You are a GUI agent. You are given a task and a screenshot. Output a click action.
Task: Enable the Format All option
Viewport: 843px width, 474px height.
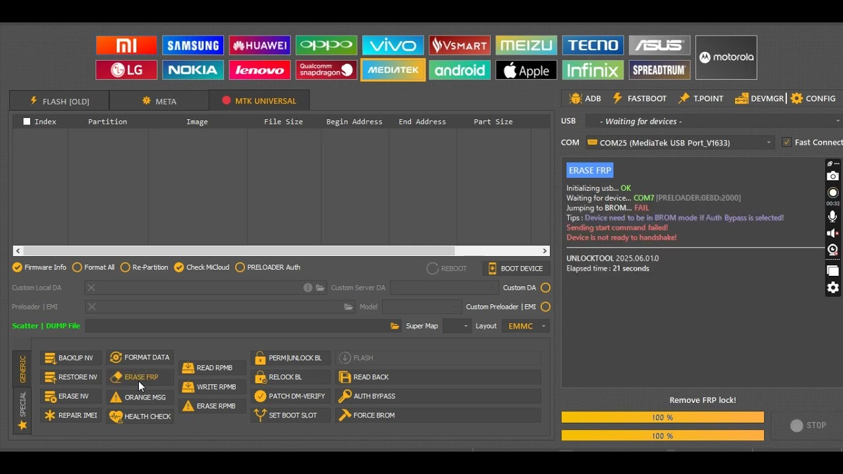pyautogui.click(x=77, y=267)
